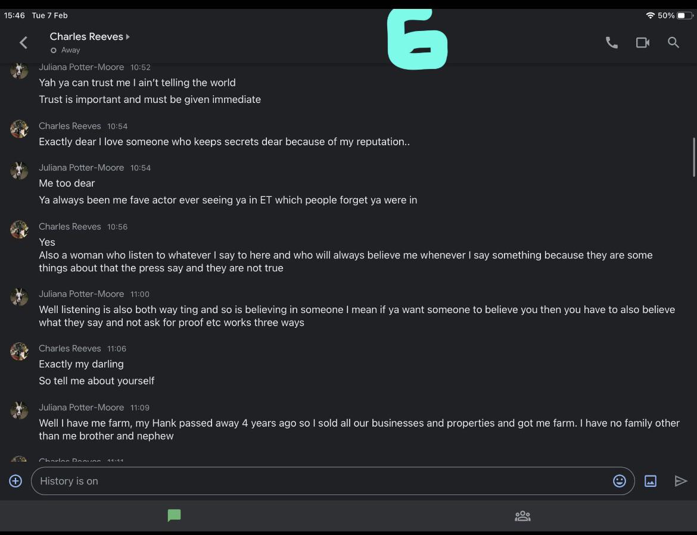This screenshot has width=697, height=535.
Task: Open Juliana Potter-Moore's avatar picture
Action: (x=19, y=411)
